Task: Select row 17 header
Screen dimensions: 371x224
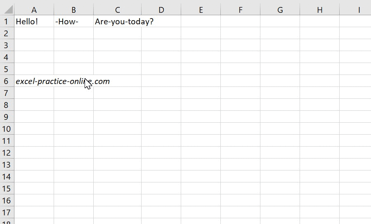Action: (6, 212)
